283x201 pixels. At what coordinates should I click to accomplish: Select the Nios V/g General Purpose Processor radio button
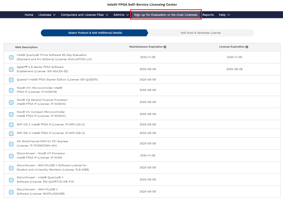pyautogui.click(x=11, y=102)
